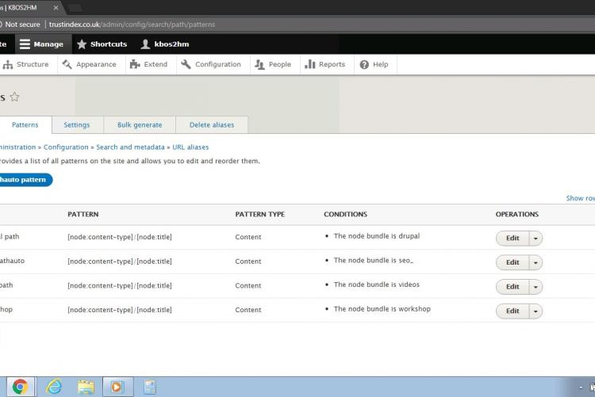Edit the seo_ node bundle pattern
The width and height of the screenshot is (595, 397).
512,262
